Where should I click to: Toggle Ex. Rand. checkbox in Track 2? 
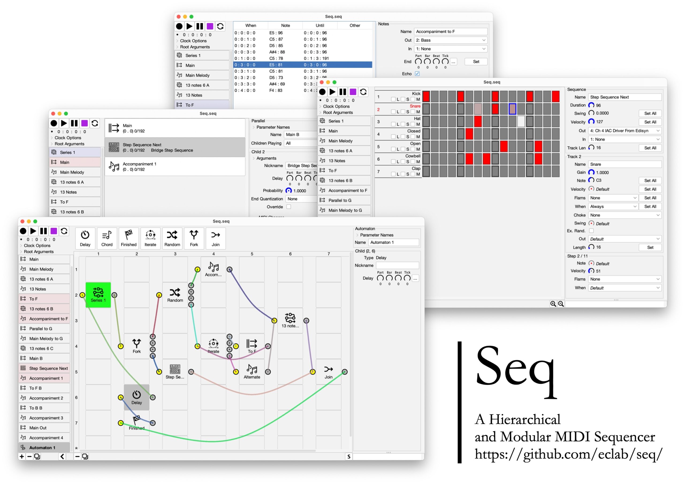tap(591, 231)
